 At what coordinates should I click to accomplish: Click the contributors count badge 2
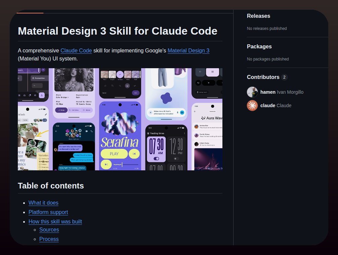pyautogui.click(x=284, y=77)
